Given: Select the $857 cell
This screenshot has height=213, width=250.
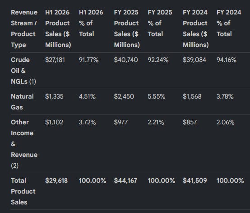Looking at the screenshot, I should click(x=190, y=123).
